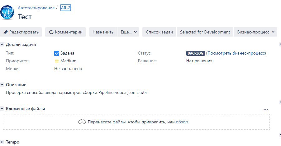The height and width of the screenshot is (146, 281).
Task: Click the project globe avatar icon
Action: pyautogui.click(x=7, y=12)
